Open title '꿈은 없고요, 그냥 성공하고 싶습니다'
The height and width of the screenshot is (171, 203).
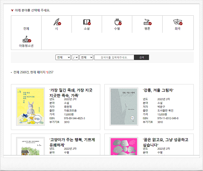(166, 142)
